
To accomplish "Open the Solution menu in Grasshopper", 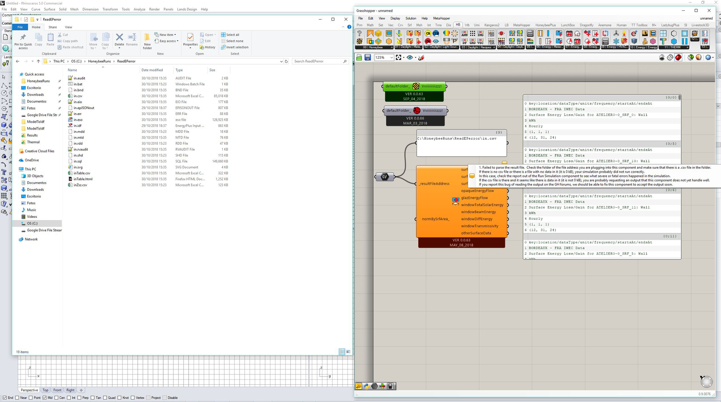I will coord(410,18).
